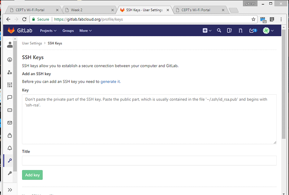This screenshot has width=289, height=195.
Task: Expand the collapsed sidebar with double chevron
Action: [x=10, y=190]
